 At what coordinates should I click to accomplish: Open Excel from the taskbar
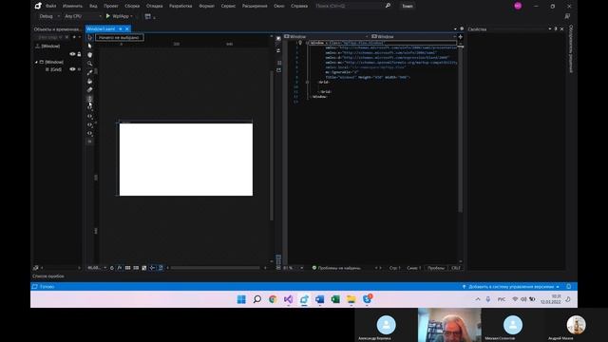click(x=335, y=299)
